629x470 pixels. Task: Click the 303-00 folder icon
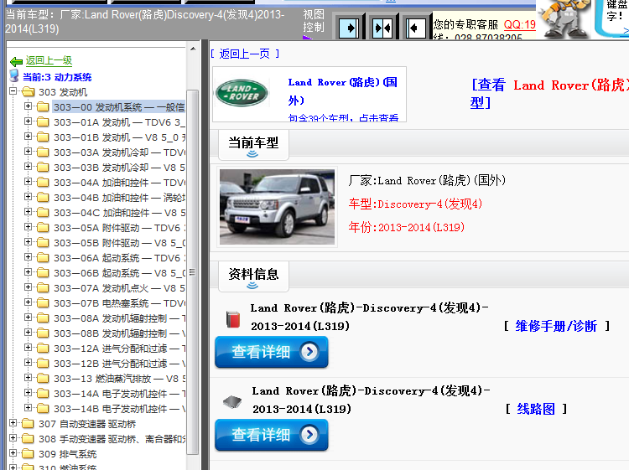[x=43, y=107]
